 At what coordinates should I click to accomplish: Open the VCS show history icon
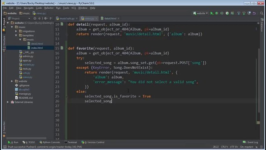pos(249,13)
